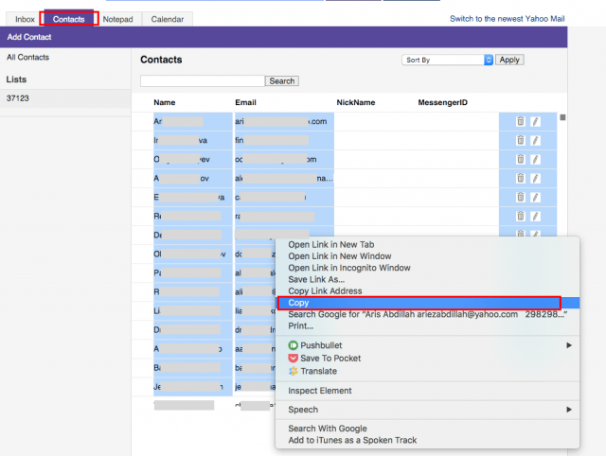Select Search Google for selected text
Screen dimensions: 606x456
[x=427, y=314]
